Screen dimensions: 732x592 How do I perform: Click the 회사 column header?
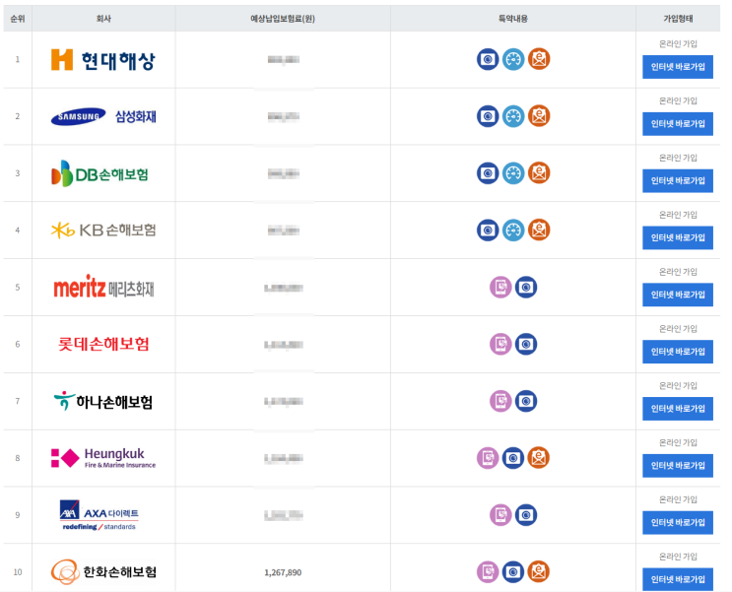[x=103, y=19]
